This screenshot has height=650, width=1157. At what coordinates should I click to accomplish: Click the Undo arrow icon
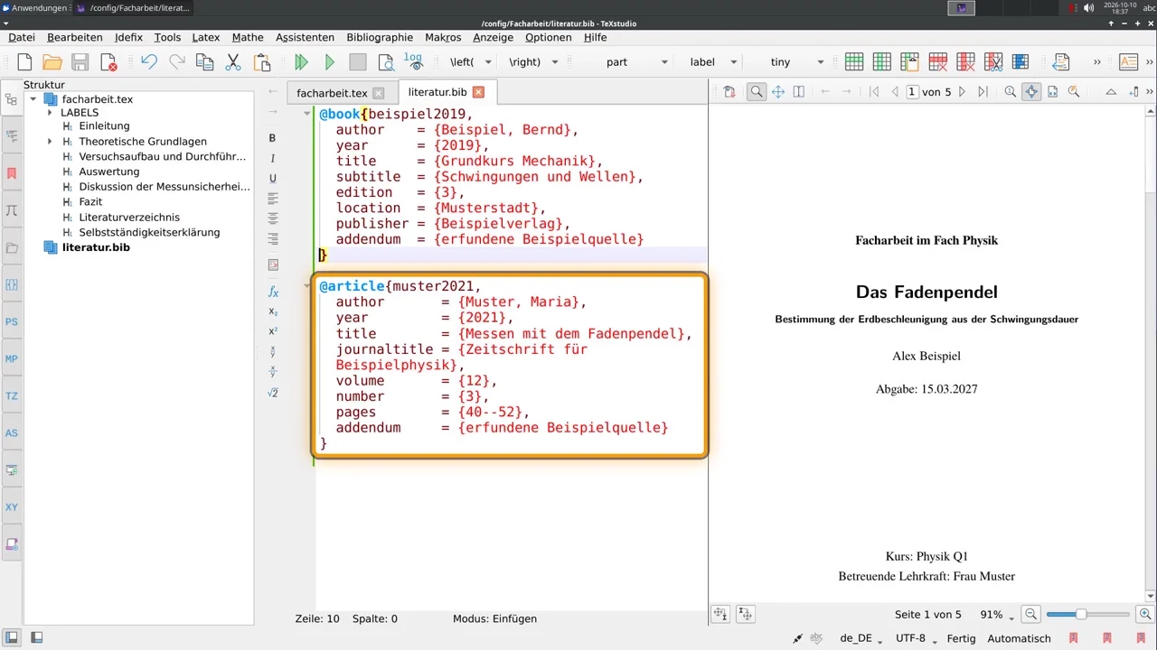click(149, 62)
